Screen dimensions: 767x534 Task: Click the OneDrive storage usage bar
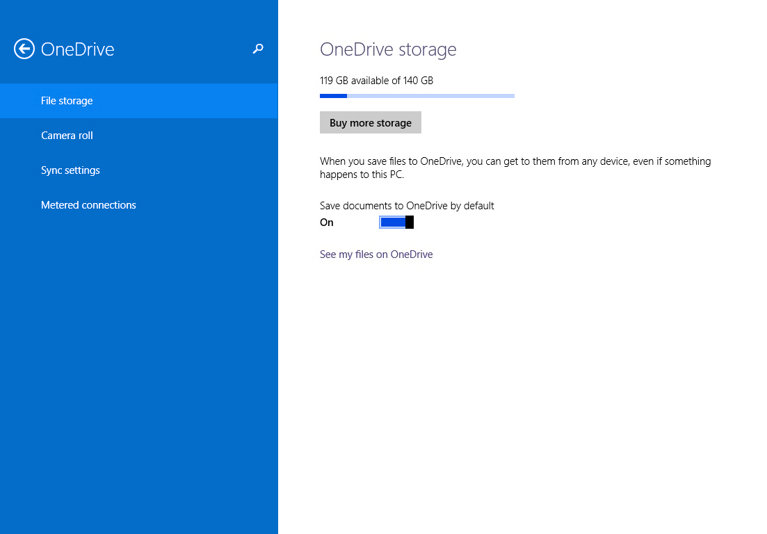pyautogui.click(x=417, y=96)
